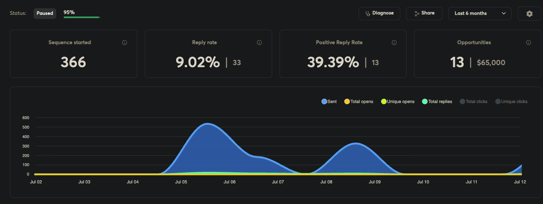
Task: Click the Paused status badge
Action: pyautogui.click(x=45, y=13)
